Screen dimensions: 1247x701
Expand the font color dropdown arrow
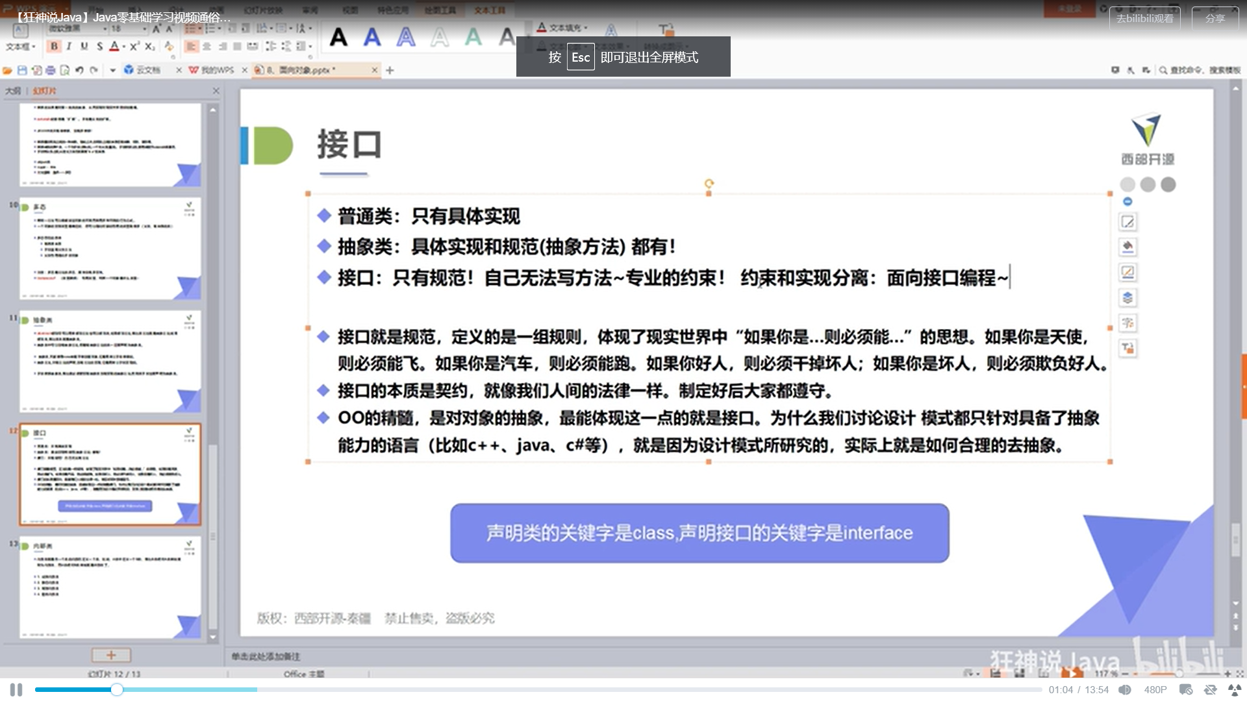124,47
